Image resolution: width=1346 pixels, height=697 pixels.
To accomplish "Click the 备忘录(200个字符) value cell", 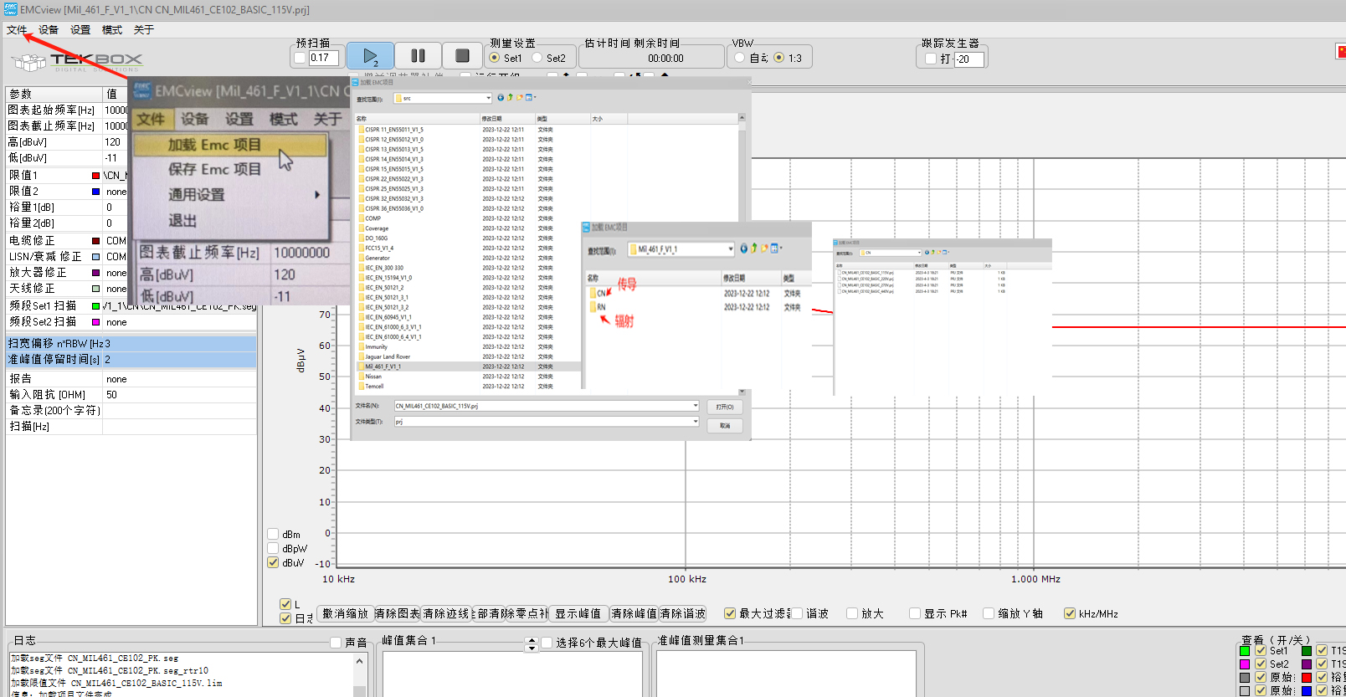I will (x=179, y=411).
